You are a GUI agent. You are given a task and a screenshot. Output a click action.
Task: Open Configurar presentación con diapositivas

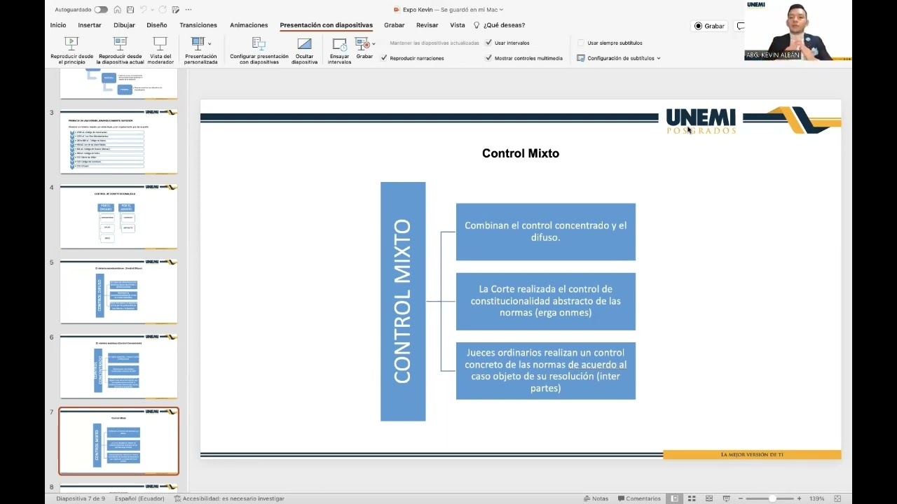click(x=259, y=50)
